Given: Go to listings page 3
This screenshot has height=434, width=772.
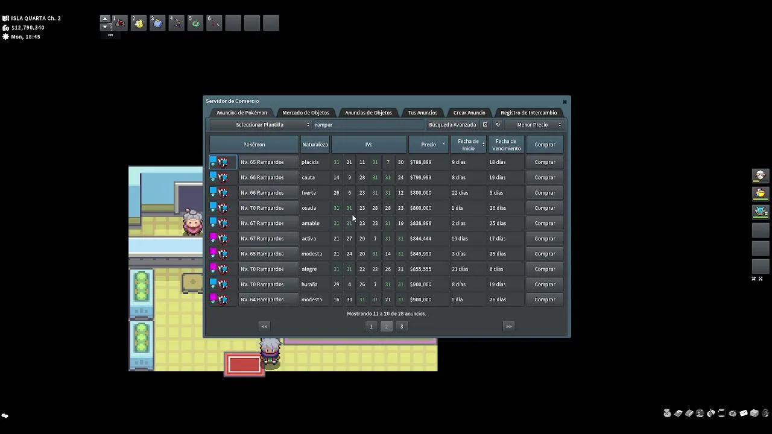Looking at the screenshot, I should point(402,326).
